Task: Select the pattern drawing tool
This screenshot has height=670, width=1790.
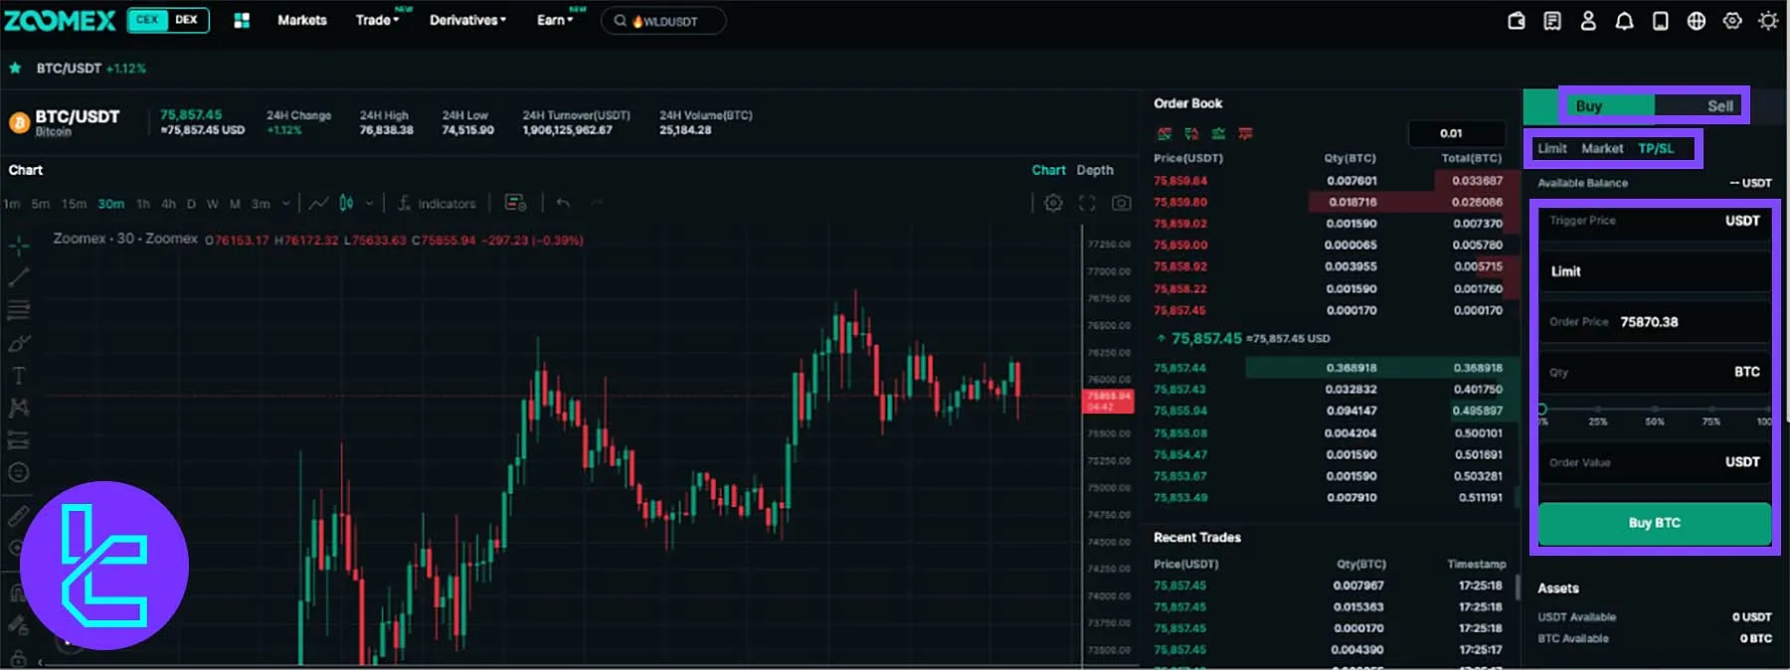Action: [19, 408]
